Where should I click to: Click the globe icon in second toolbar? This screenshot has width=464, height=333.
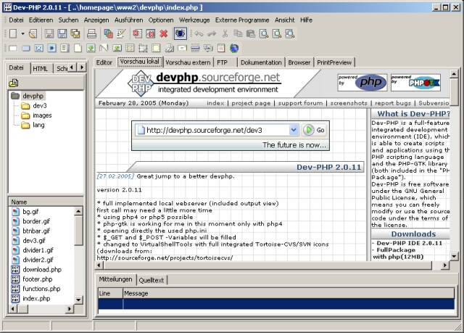click(x=234, y=49)
